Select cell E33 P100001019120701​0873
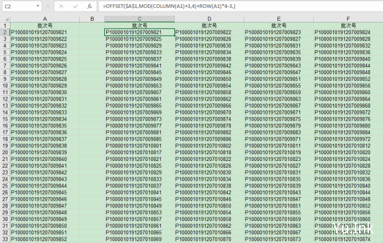Viewport: 383px width, 243px height. tap(279, 239)
